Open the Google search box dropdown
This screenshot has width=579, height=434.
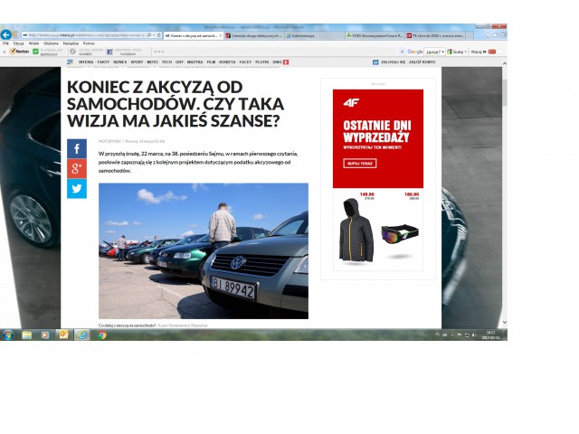coord(443,52)
